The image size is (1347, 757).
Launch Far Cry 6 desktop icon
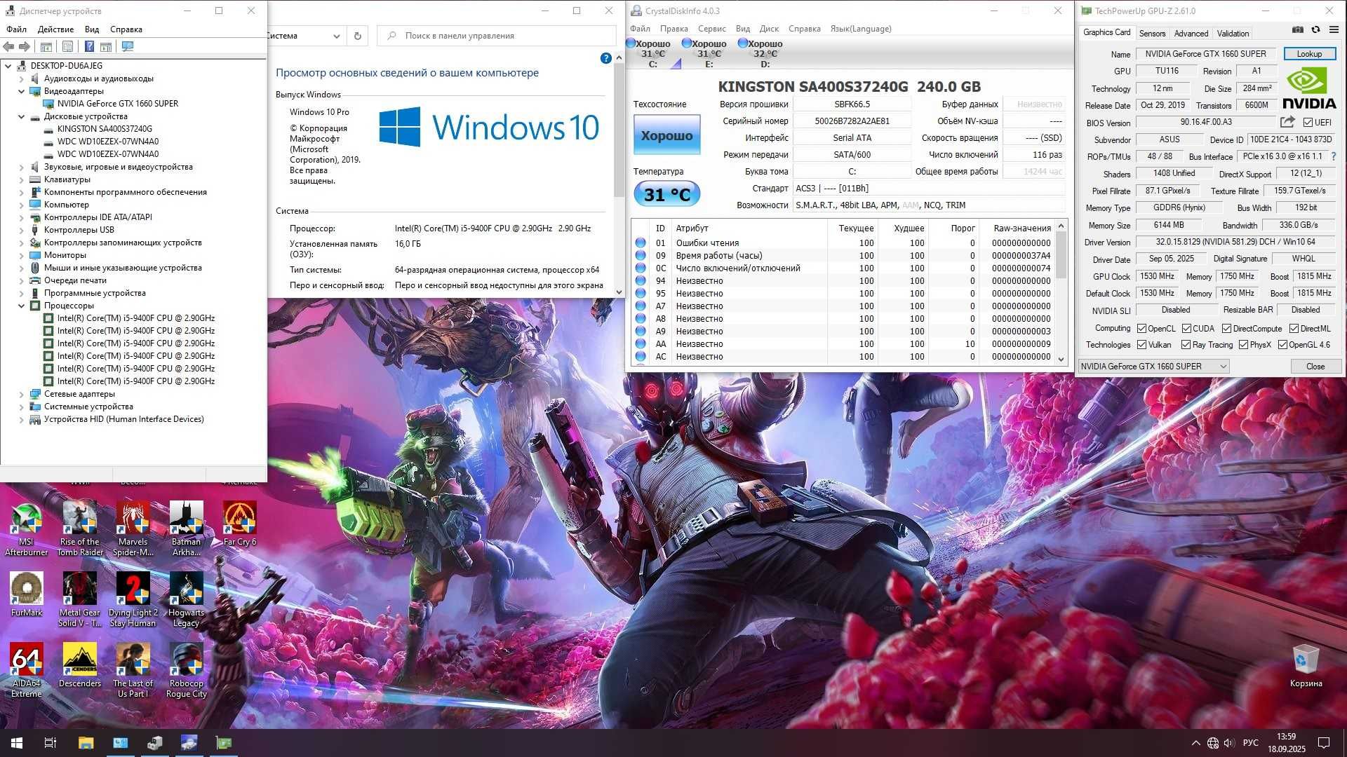(x=240, y=524)
